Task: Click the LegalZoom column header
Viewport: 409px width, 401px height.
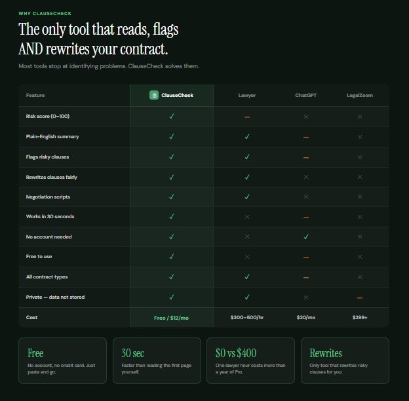Action: coord(360,96)
